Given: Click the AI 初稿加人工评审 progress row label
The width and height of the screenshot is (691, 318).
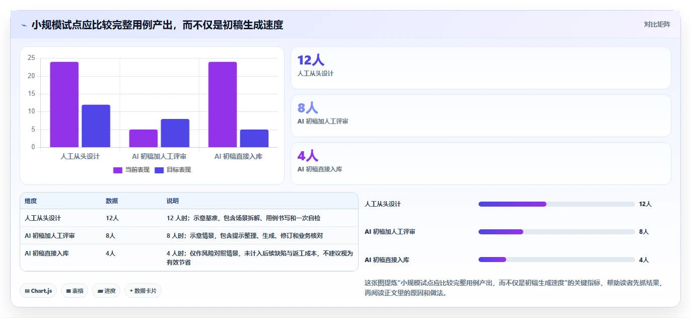Looking at the screenshot, I should tap(390, 232).
